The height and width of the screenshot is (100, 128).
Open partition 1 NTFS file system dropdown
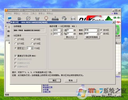coord(61,30)
